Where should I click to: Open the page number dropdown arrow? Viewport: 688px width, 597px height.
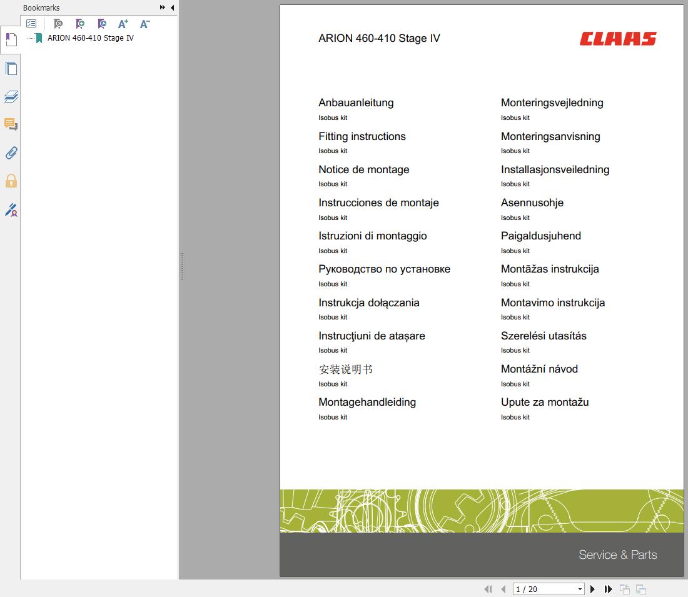tap(580, 589)
